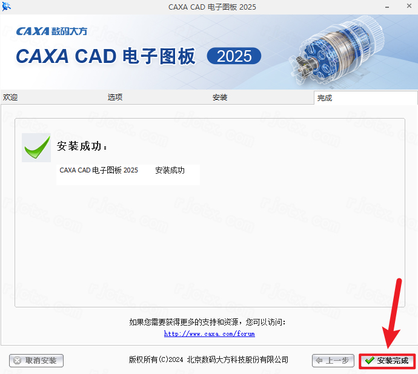Image resolution: width=418 pixels, height=374 pixels.
Task: Click the X icon on 取消安装
Action: tap(18, 361)
